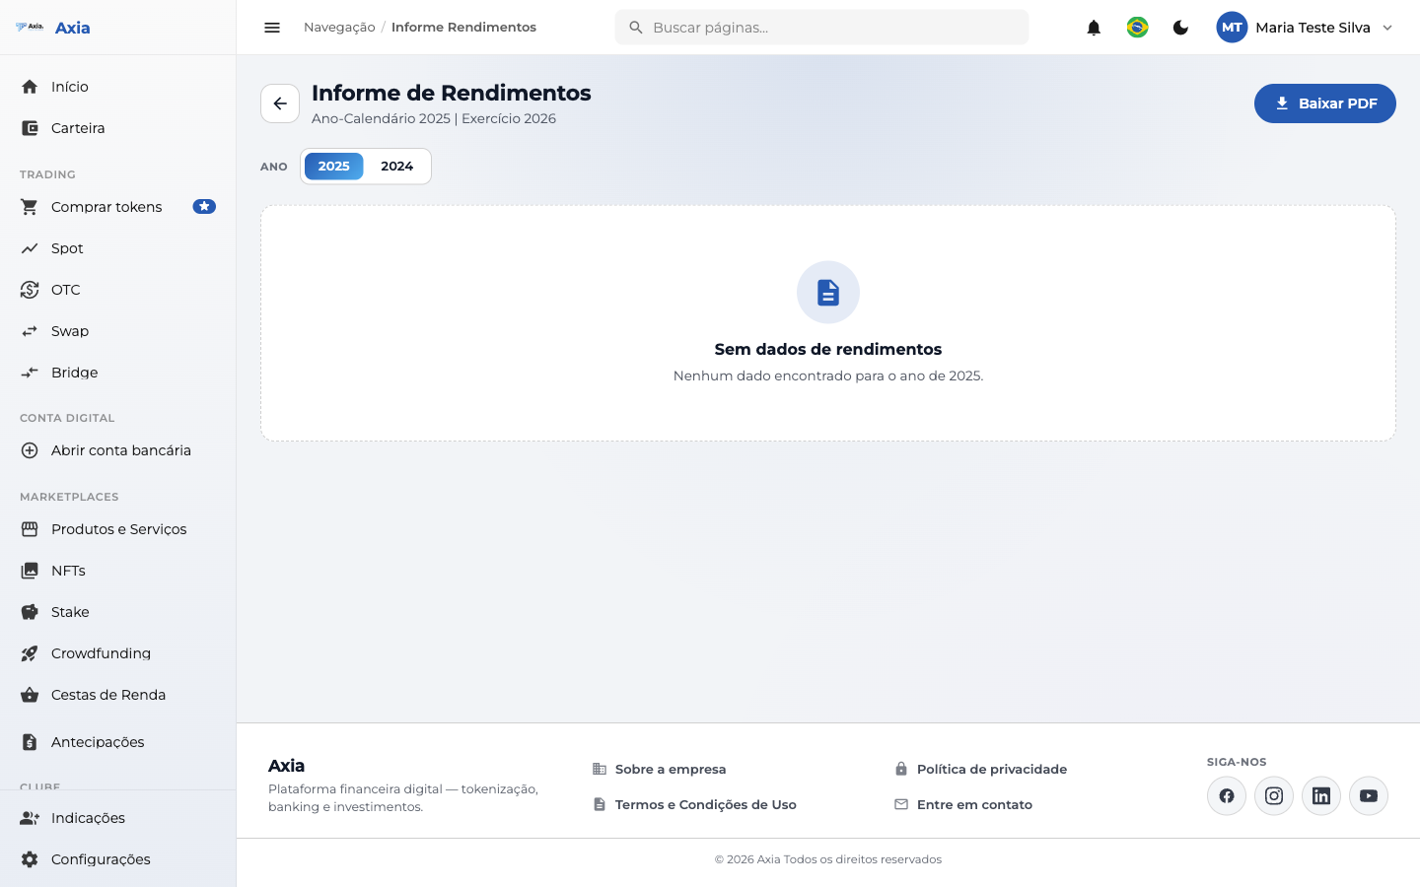Click the Informe de Rendimentos title

pos(452,93)
